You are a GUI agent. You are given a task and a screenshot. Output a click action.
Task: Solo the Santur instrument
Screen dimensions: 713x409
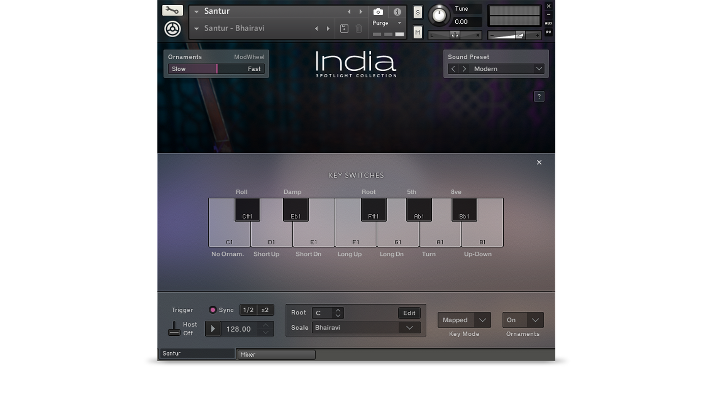[x=418, y=13]
